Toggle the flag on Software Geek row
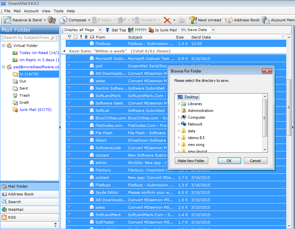This screenshot has height=229, width=295. (x=69, y=103)
